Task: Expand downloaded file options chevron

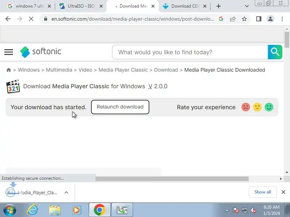Action: (x=66, y=192)
